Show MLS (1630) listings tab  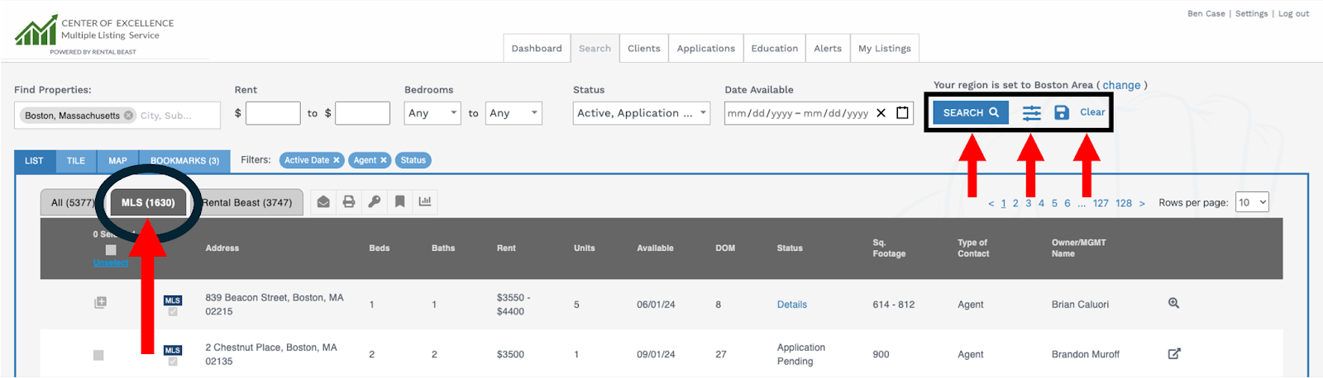tap(148, 202)
